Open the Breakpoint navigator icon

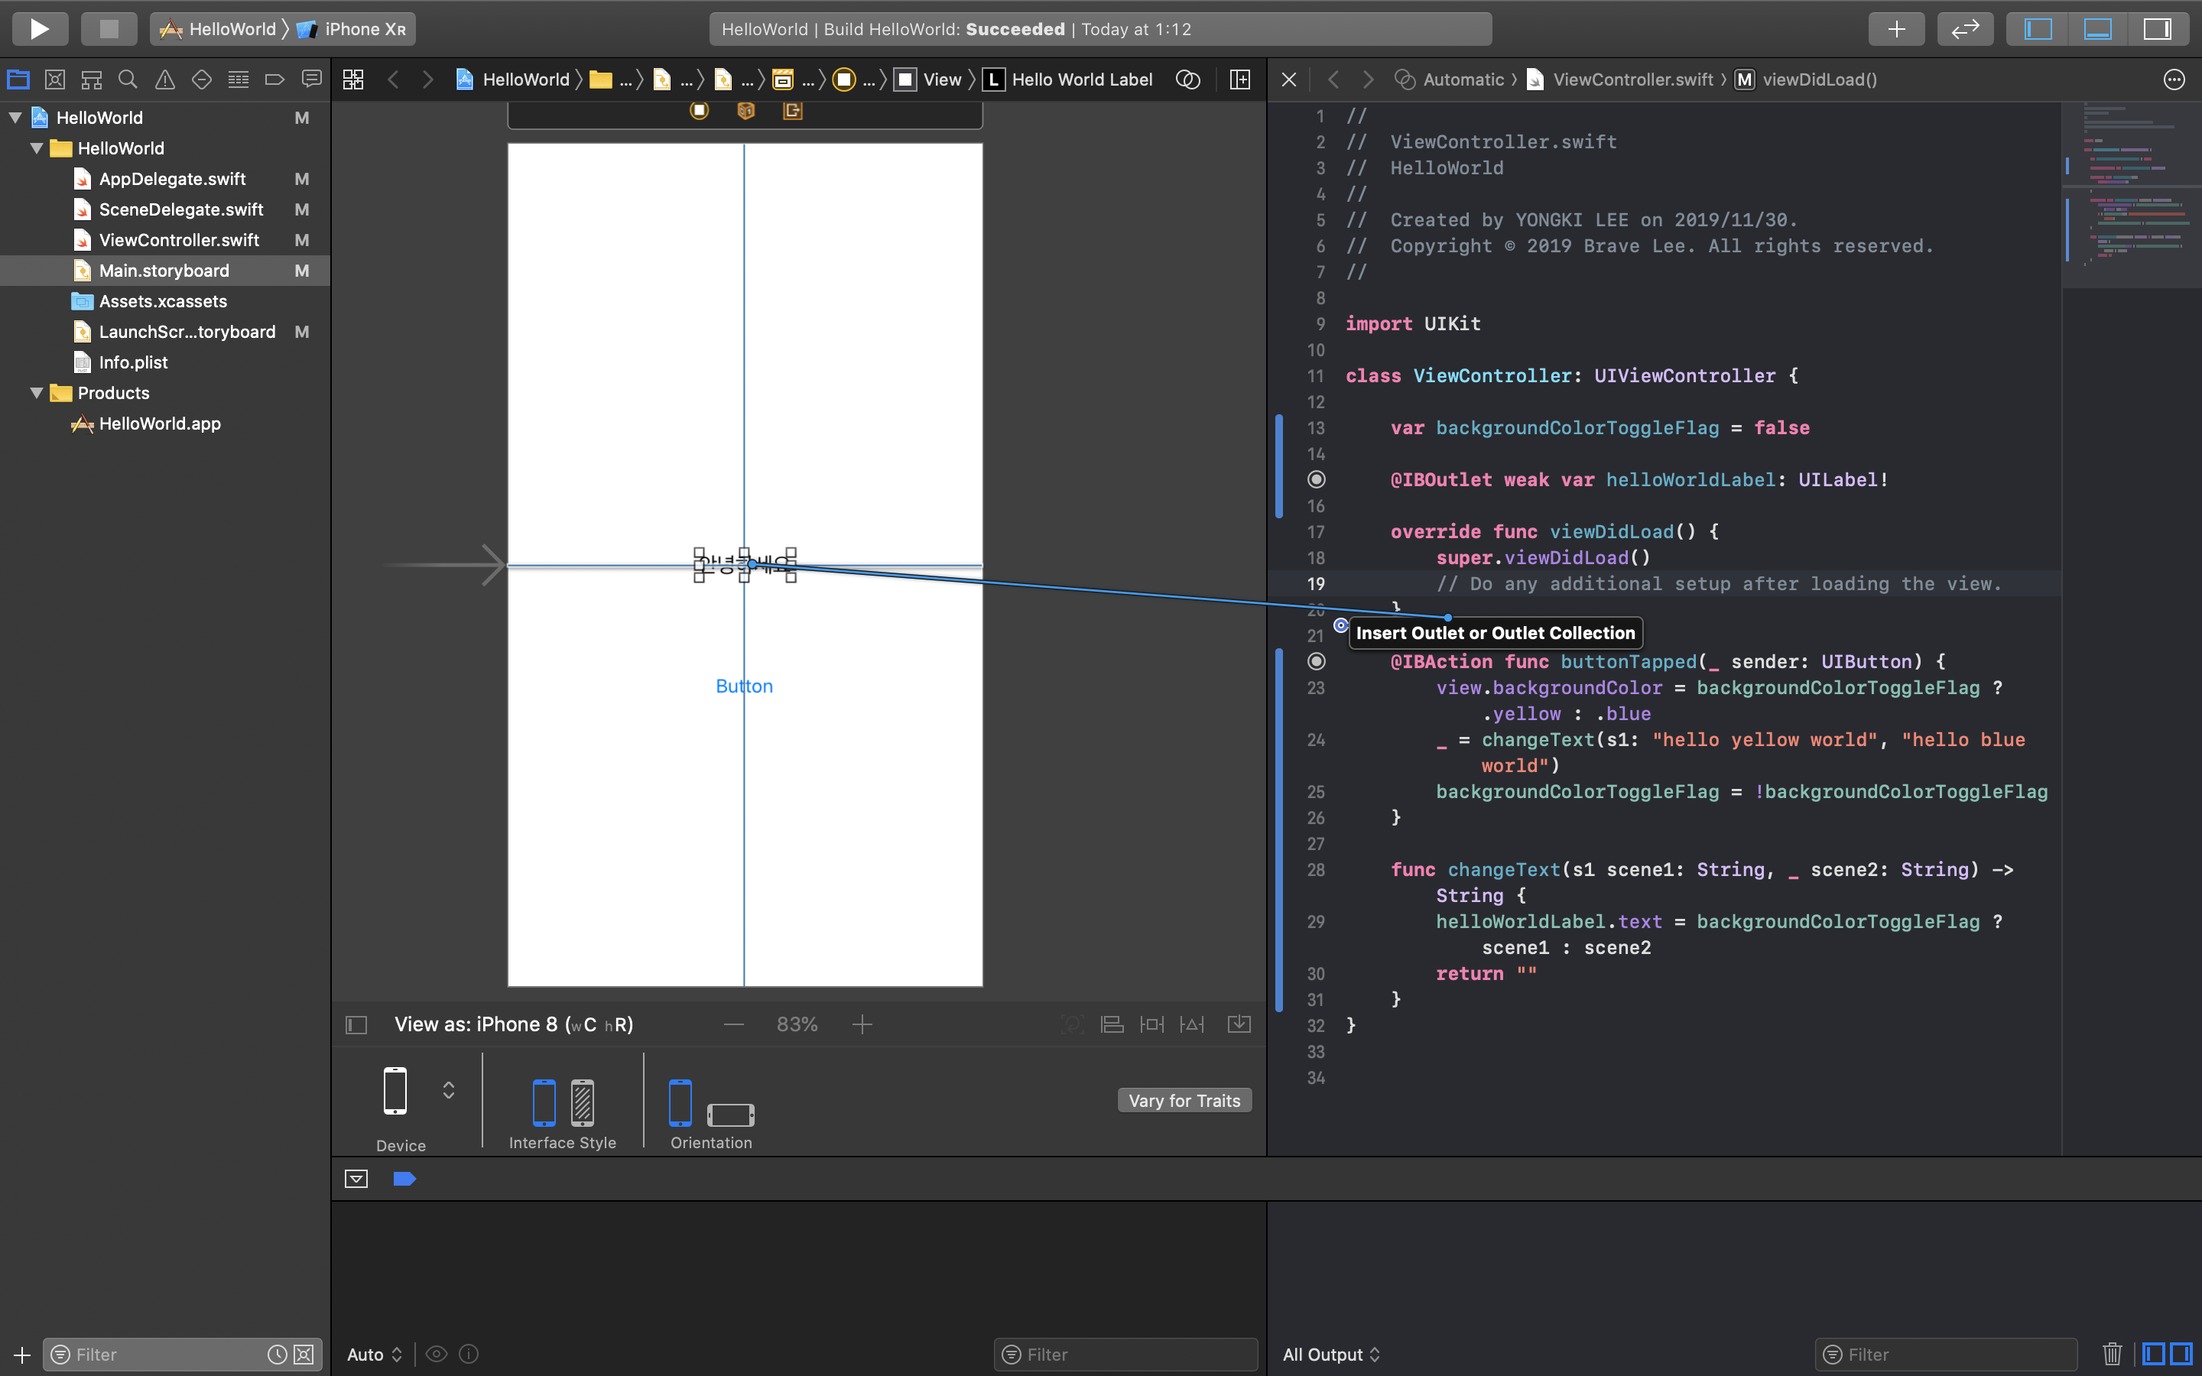click(x=274, y=80)
